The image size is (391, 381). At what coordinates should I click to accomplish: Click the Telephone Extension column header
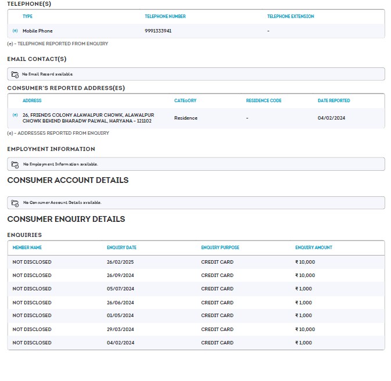click(290, 16)
